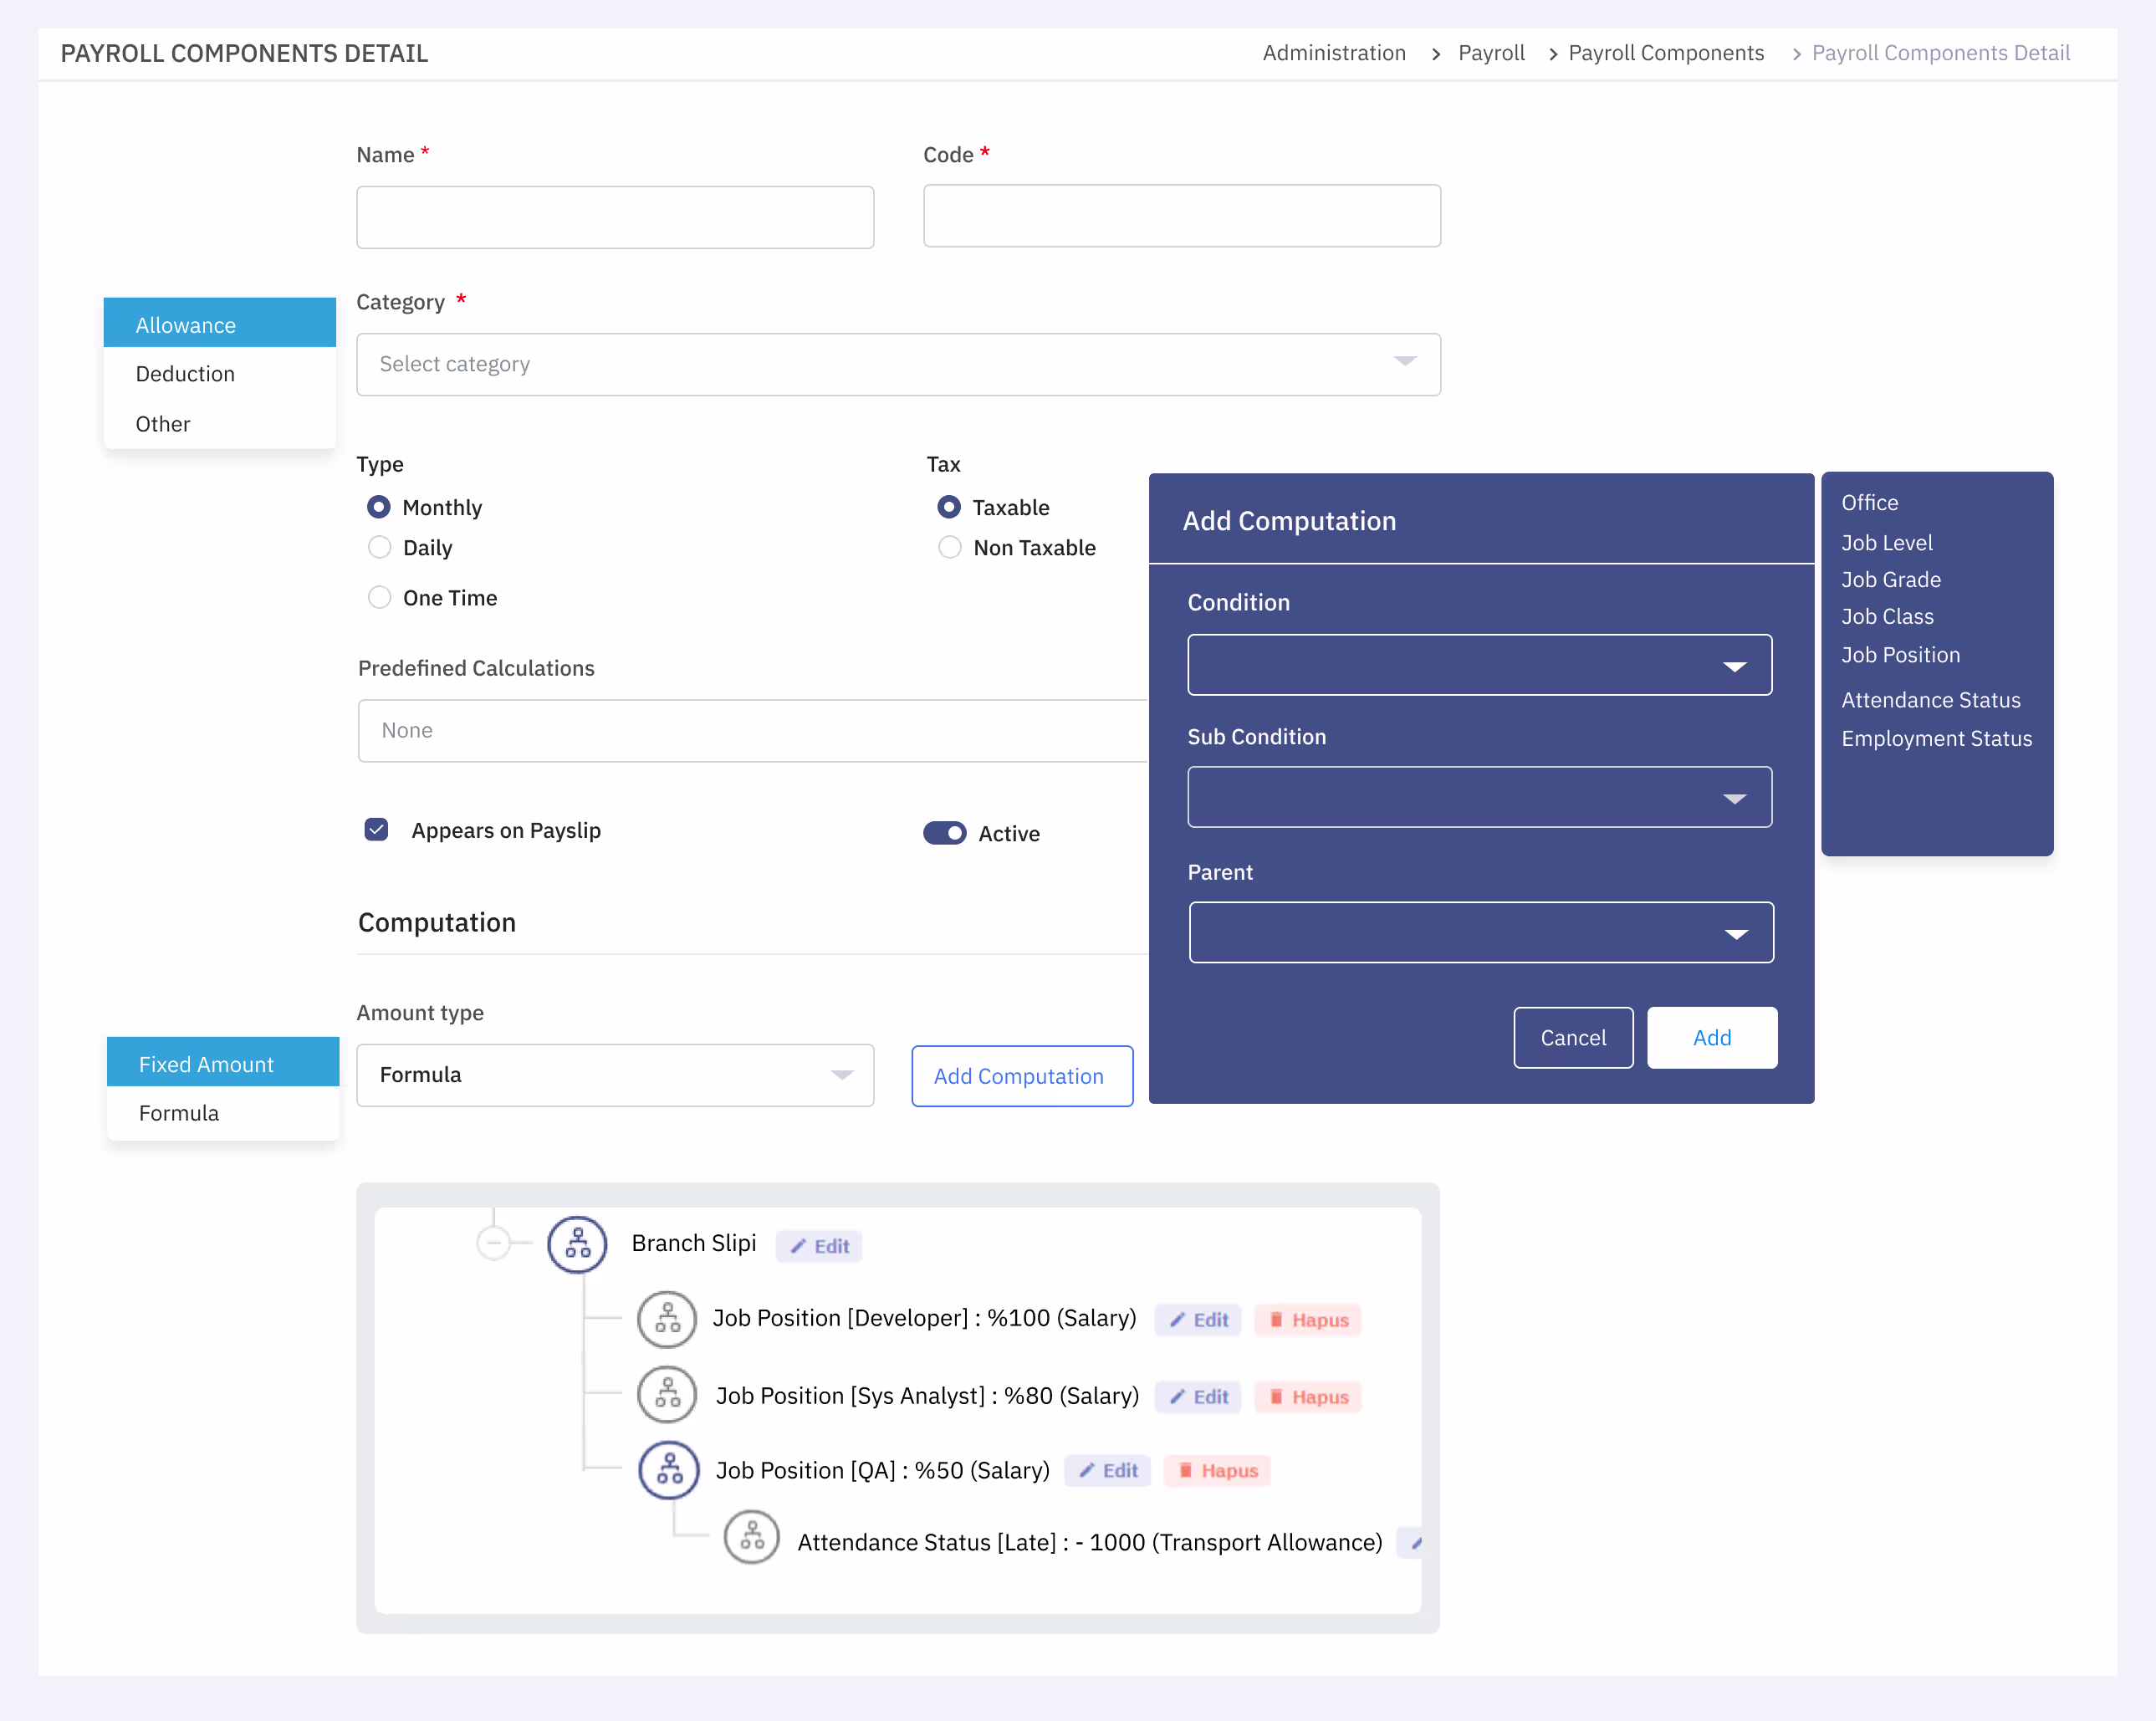Cancel the Add Computation dialog

click(1573, 1038)
